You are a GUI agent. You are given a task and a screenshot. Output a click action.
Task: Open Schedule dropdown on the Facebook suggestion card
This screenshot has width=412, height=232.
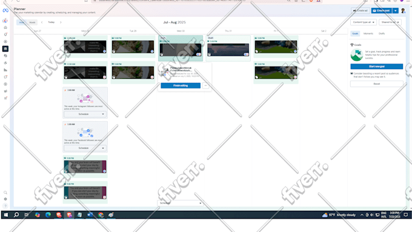85,148
